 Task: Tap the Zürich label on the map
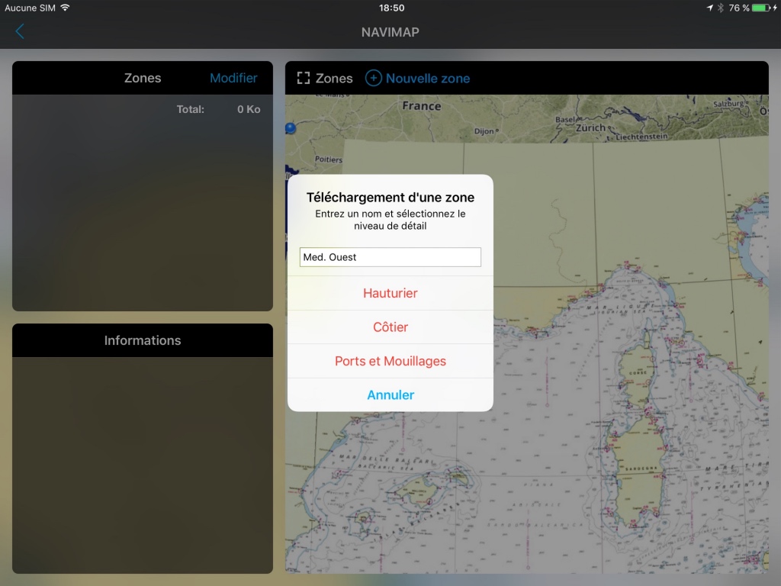(x=591, y=127)
